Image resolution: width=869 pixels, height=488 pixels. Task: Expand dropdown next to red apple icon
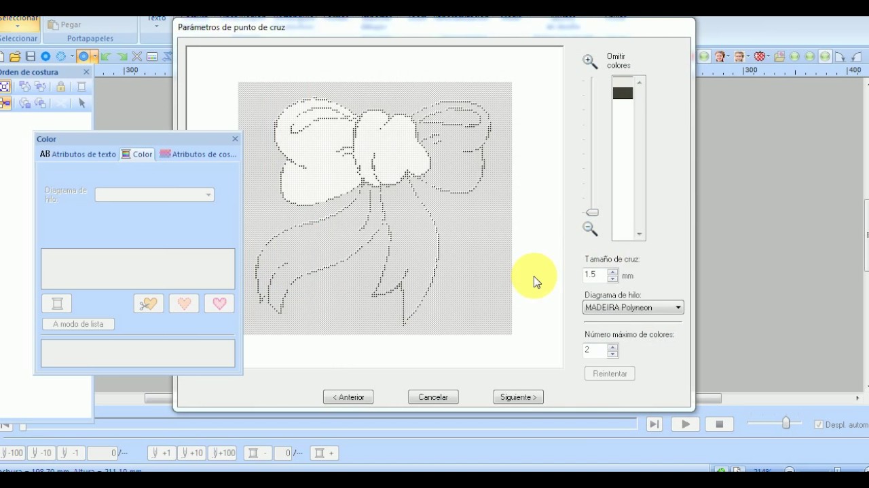pyautogui.click(x=769, y=57)
